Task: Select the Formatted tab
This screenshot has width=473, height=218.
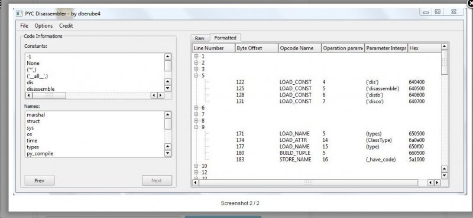Action: pos(225,38)
